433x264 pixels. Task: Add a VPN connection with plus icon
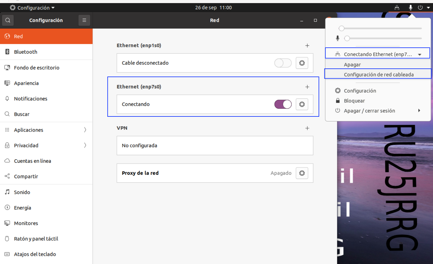(x=307, y=128)
